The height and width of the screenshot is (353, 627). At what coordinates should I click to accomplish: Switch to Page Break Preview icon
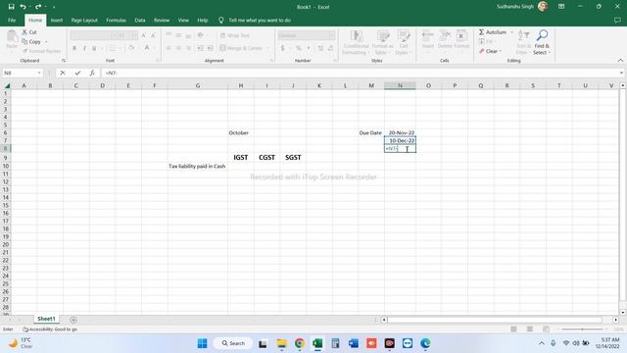click(x=546, y=329)
